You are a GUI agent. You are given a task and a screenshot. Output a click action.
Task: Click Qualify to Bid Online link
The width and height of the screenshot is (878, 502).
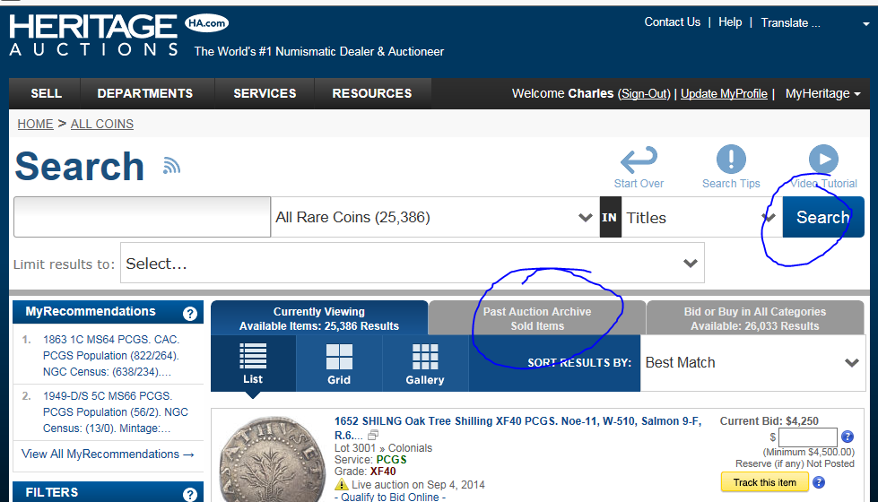(x=390, y=497)
